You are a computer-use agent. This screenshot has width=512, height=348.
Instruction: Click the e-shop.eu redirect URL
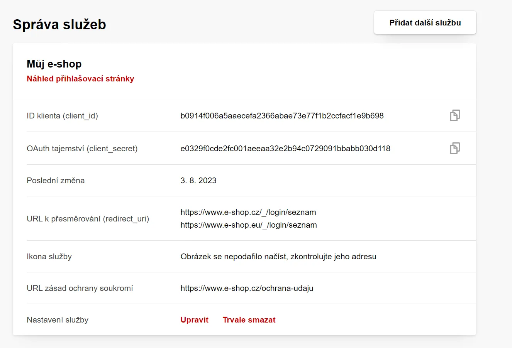(249, 225)
